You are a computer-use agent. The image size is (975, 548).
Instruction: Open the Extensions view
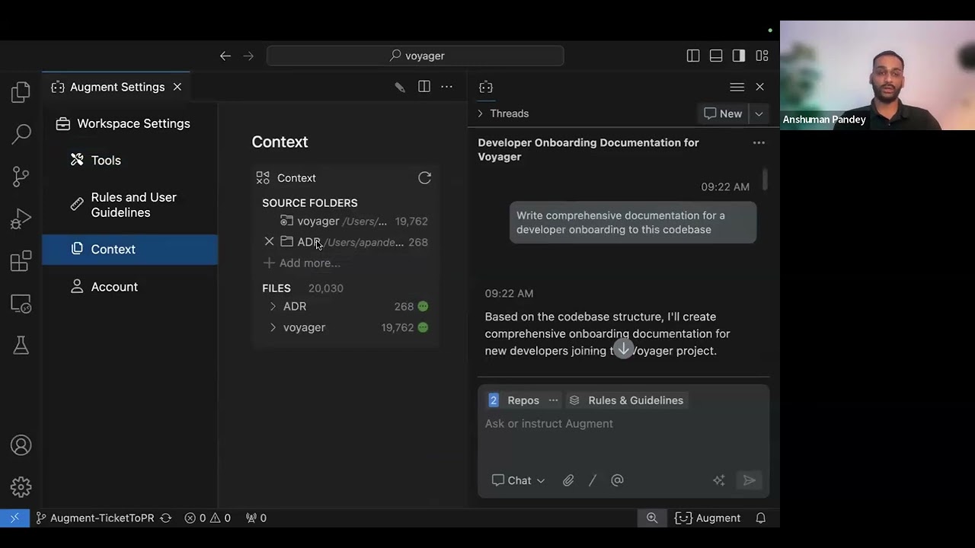point(21,261)
